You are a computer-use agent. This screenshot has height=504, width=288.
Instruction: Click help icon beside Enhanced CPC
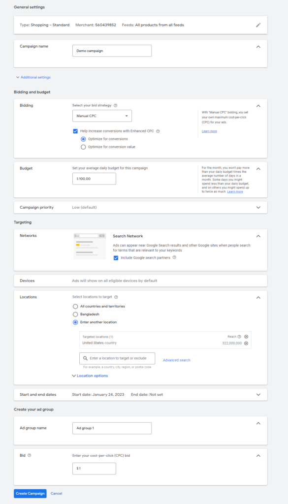tap(158, 131)
